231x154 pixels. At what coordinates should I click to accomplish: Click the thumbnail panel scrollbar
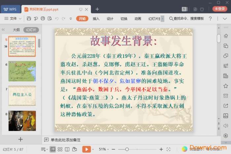(x=39, y=43)
